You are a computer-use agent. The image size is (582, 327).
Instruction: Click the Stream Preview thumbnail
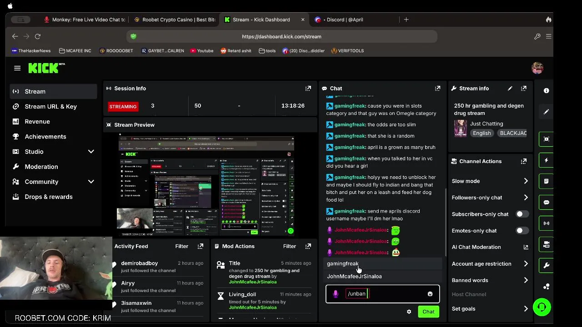click(207, 185)
